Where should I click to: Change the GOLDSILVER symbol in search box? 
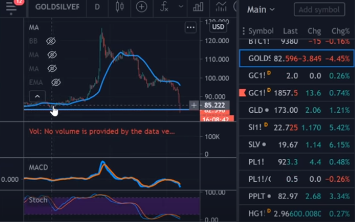(x=57, y=7)
